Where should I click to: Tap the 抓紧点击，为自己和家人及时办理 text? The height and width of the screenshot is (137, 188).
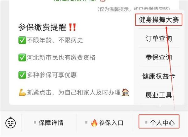[74, 92]
